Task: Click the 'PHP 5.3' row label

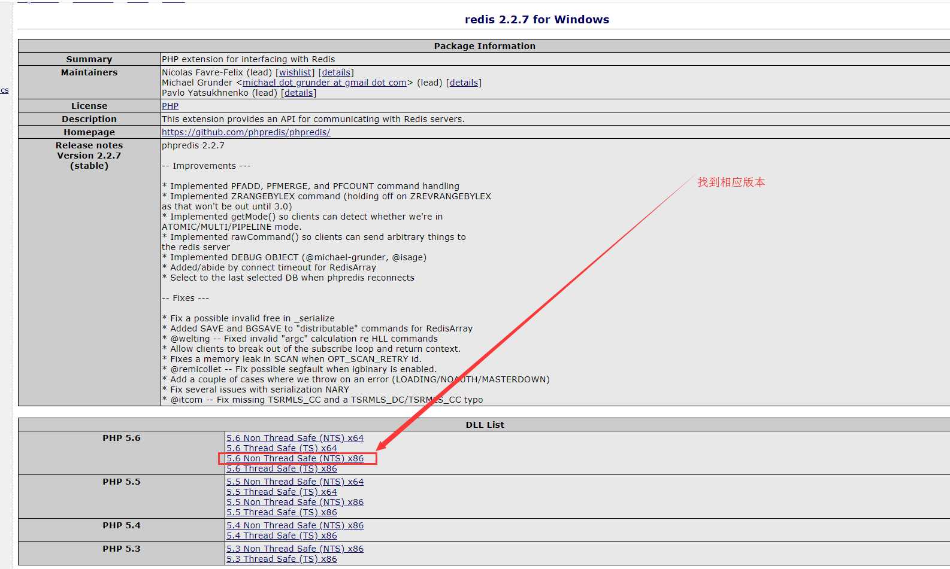Action: 122,549
